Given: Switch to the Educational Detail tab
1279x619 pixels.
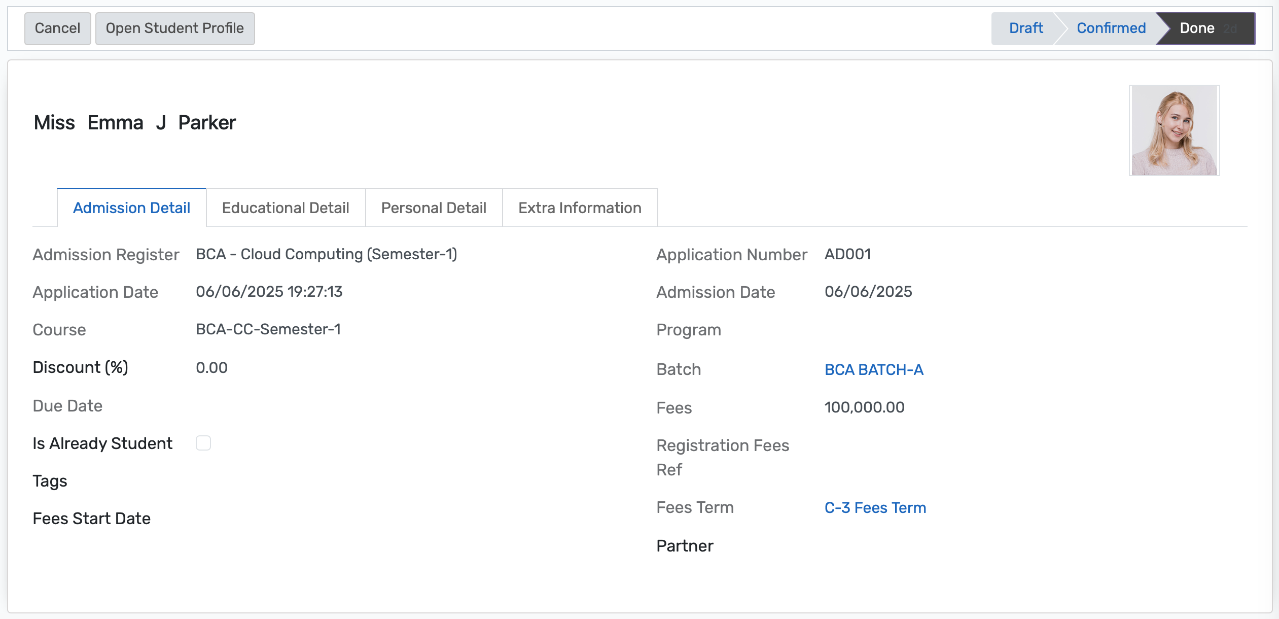Looking at the screenshot, I should 285,208.
